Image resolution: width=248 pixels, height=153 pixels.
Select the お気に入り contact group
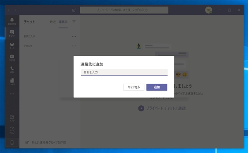point(29,36)
